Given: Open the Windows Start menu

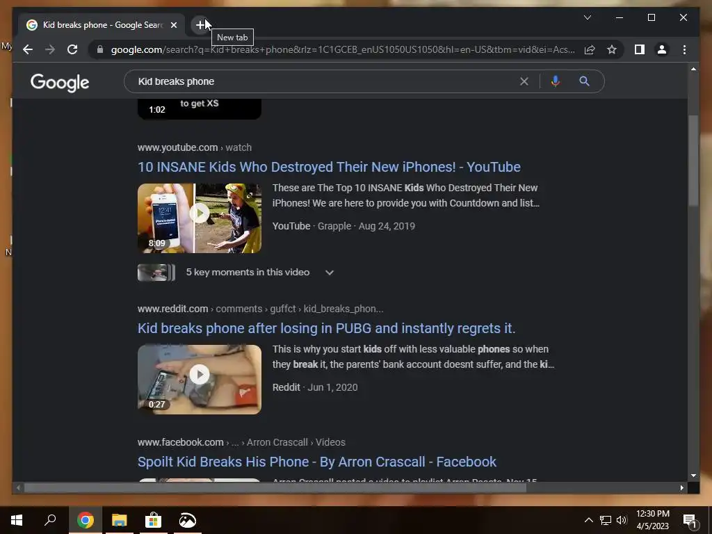Looking at the screenshot, I should coord(17,520).
